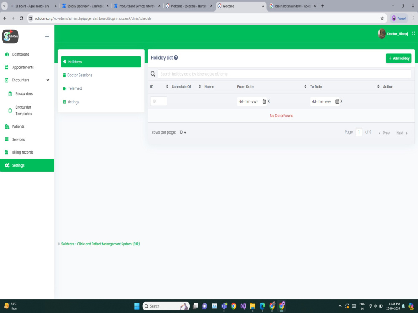Click the taskbar Search box
This screenshot has width=418, height=313.
(166, 306)
